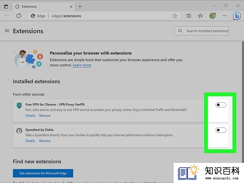Open Extensions hamburger menu
244x183 pixels.
(x=7, y=31)
